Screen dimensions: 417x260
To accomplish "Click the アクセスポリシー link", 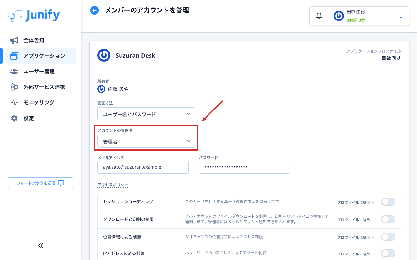I will point(113,185).
